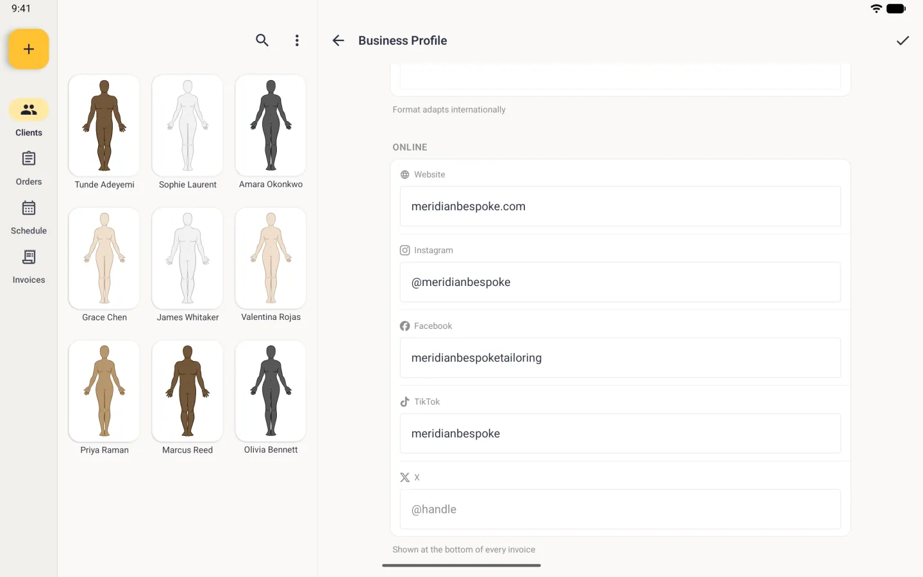Viewport: 923px width, 577px height.
Task: Open the Clients section
Action: (29, 118)
